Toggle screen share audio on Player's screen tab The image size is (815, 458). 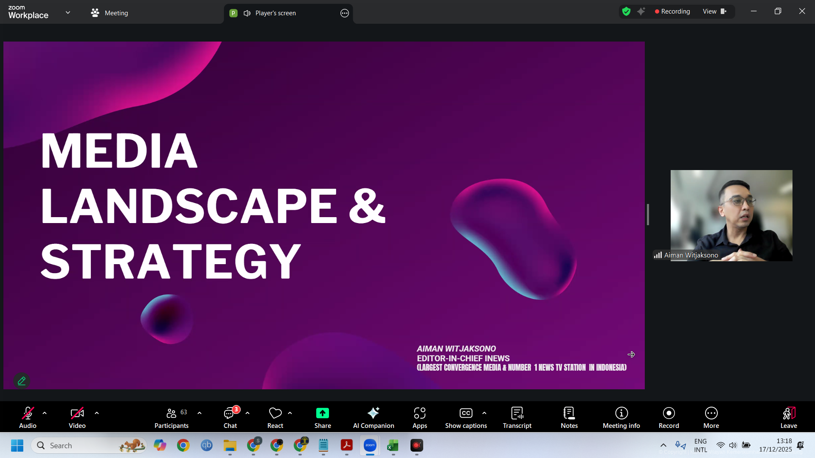pos(247,13)
